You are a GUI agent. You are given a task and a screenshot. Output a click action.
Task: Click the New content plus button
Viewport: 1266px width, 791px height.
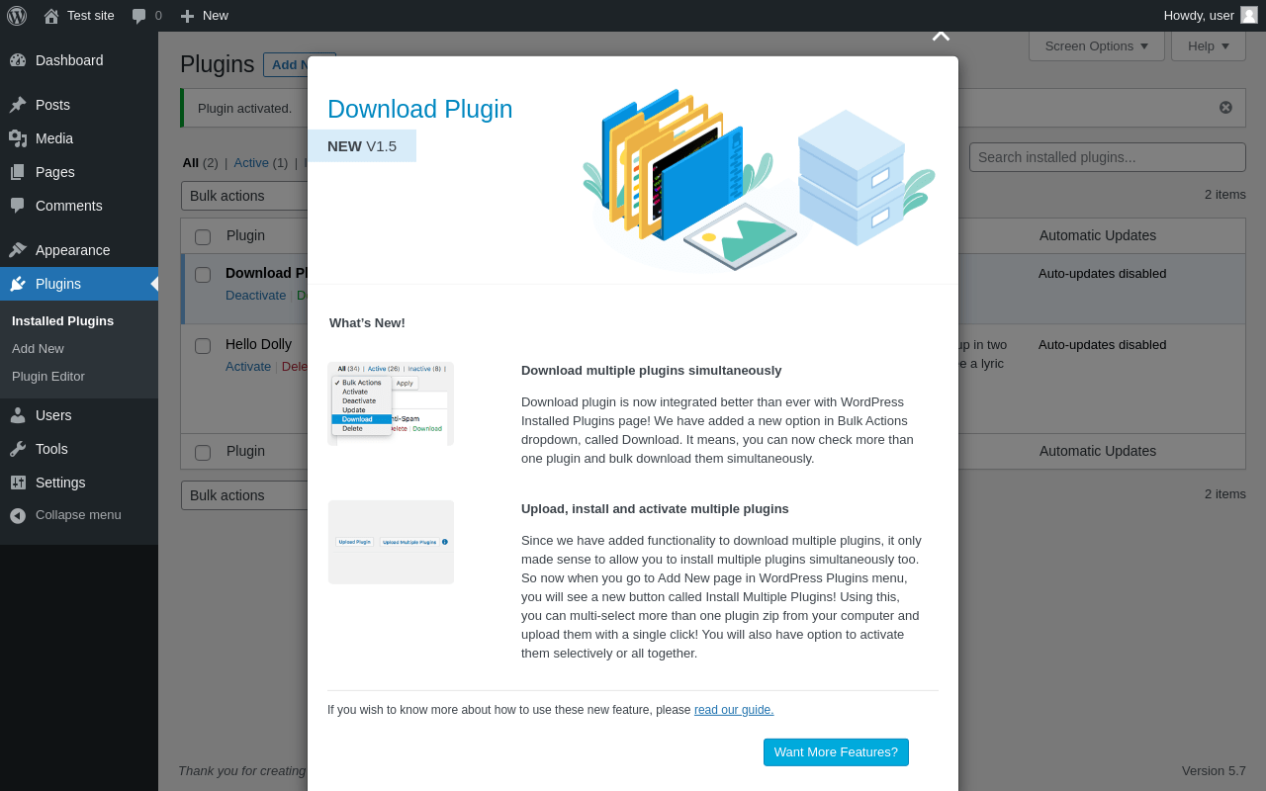click(204, 16)
